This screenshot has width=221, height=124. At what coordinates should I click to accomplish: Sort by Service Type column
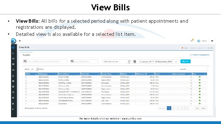[110, 74]
